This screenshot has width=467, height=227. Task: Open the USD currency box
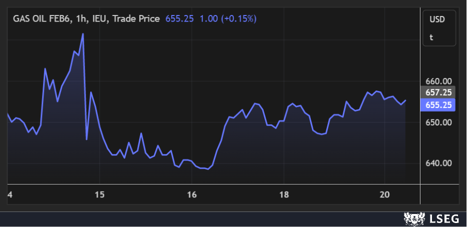coord(436,19)
